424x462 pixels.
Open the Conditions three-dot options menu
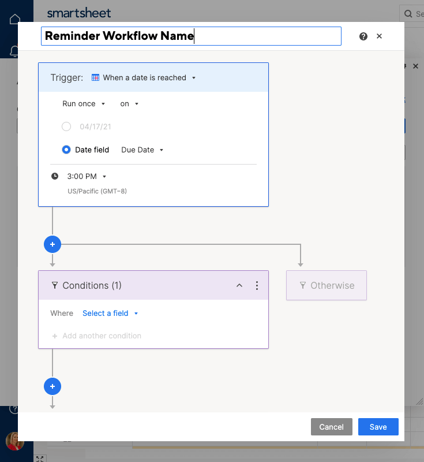(x=257, y=285)
